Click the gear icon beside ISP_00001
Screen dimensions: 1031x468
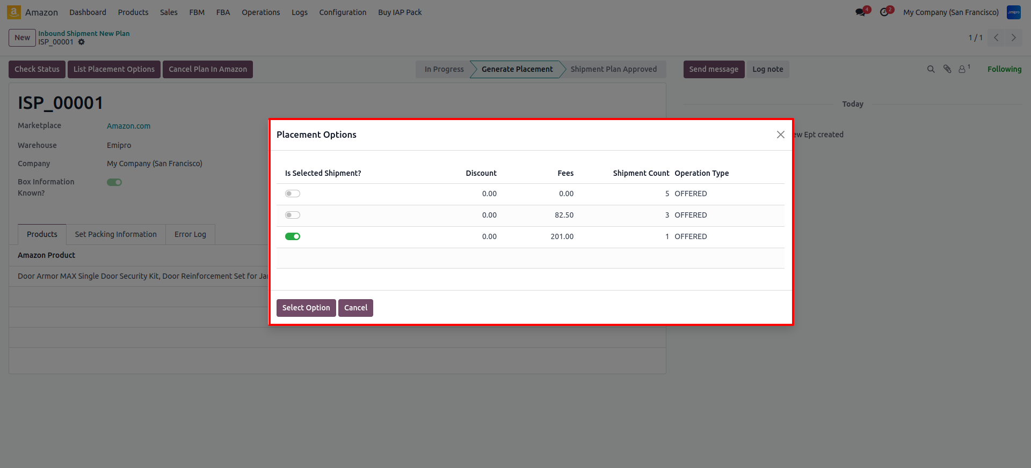point(82,42)
